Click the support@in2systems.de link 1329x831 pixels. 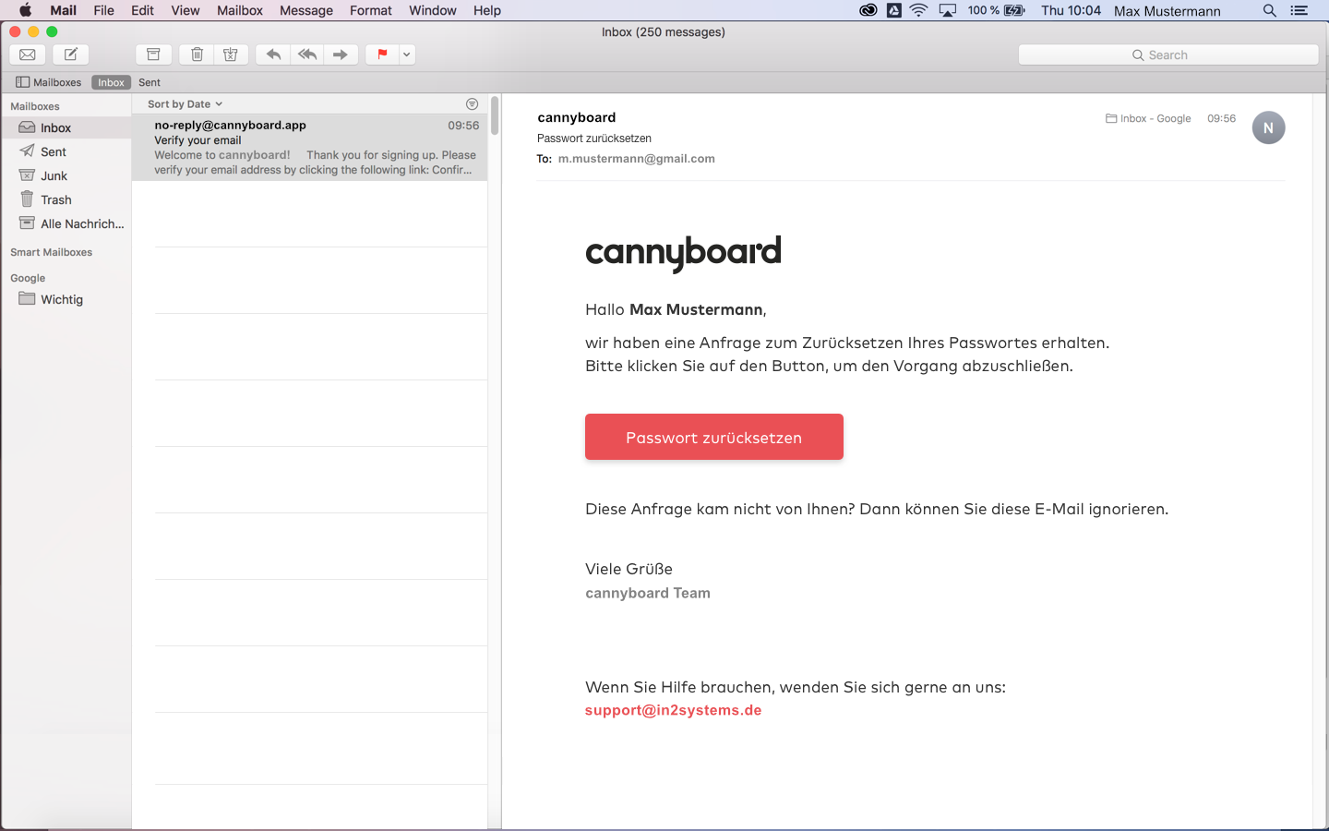tap(674, 710)
